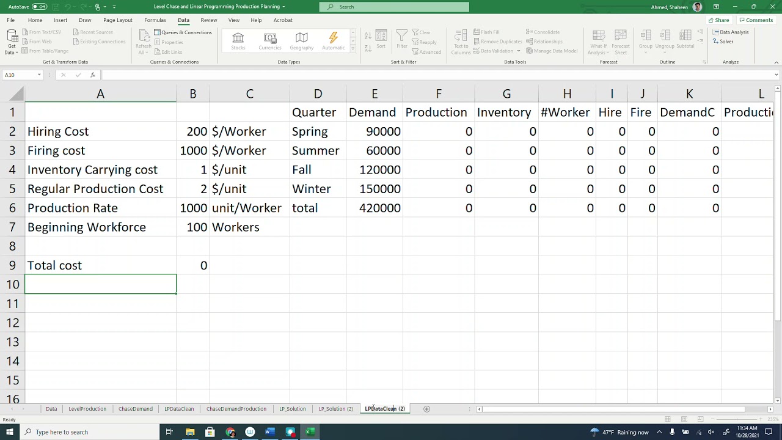Open Recent Sources list
Image resolution: width=782 pixels, height=440 pixels.
[93, 32]
